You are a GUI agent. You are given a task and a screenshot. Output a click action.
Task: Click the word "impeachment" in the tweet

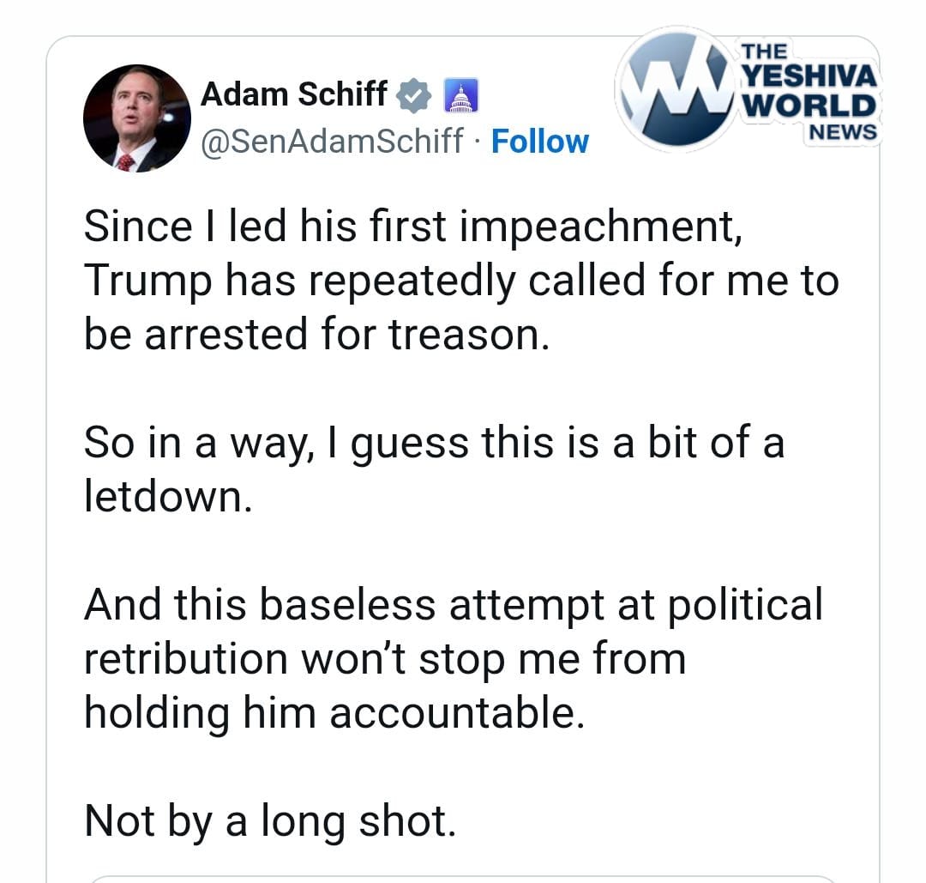pos(604,227)
